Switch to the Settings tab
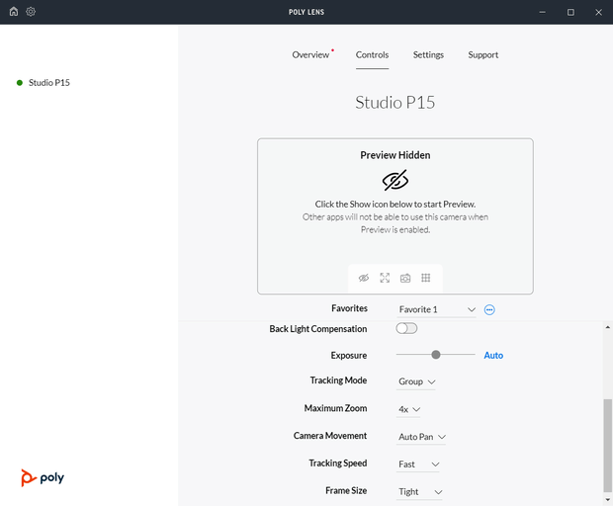This screenshot has height=506, width=613. pyautogui.click(x=428, y=54)
